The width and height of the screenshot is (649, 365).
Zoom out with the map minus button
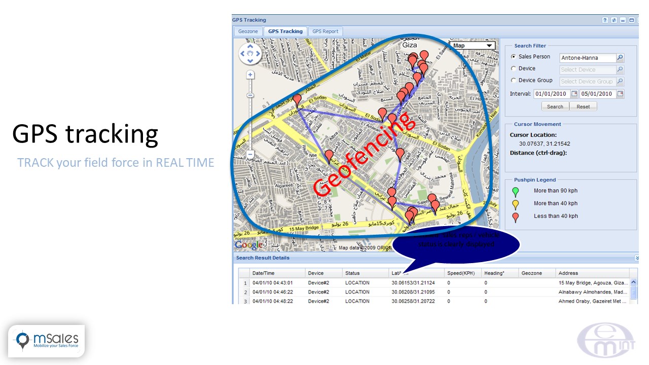tap(250, 154)
